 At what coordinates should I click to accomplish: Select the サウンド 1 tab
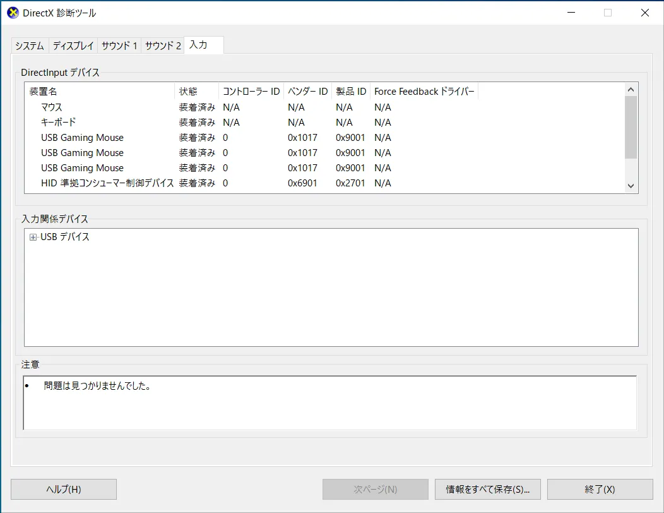coord(119,45)
